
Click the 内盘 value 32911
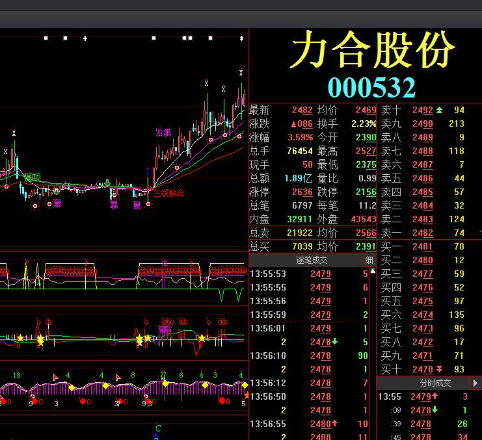tap(300, 219)
